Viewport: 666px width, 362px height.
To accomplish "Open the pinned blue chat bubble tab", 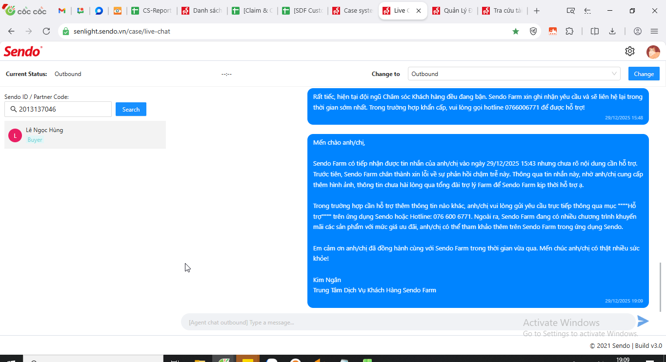I will (99, 11).
